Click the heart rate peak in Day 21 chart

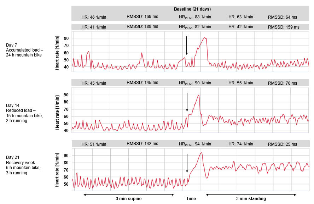pyautogui.click(x=201, y=152)
